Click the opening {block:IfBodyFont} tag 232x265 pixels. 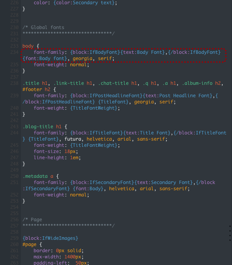95,52
